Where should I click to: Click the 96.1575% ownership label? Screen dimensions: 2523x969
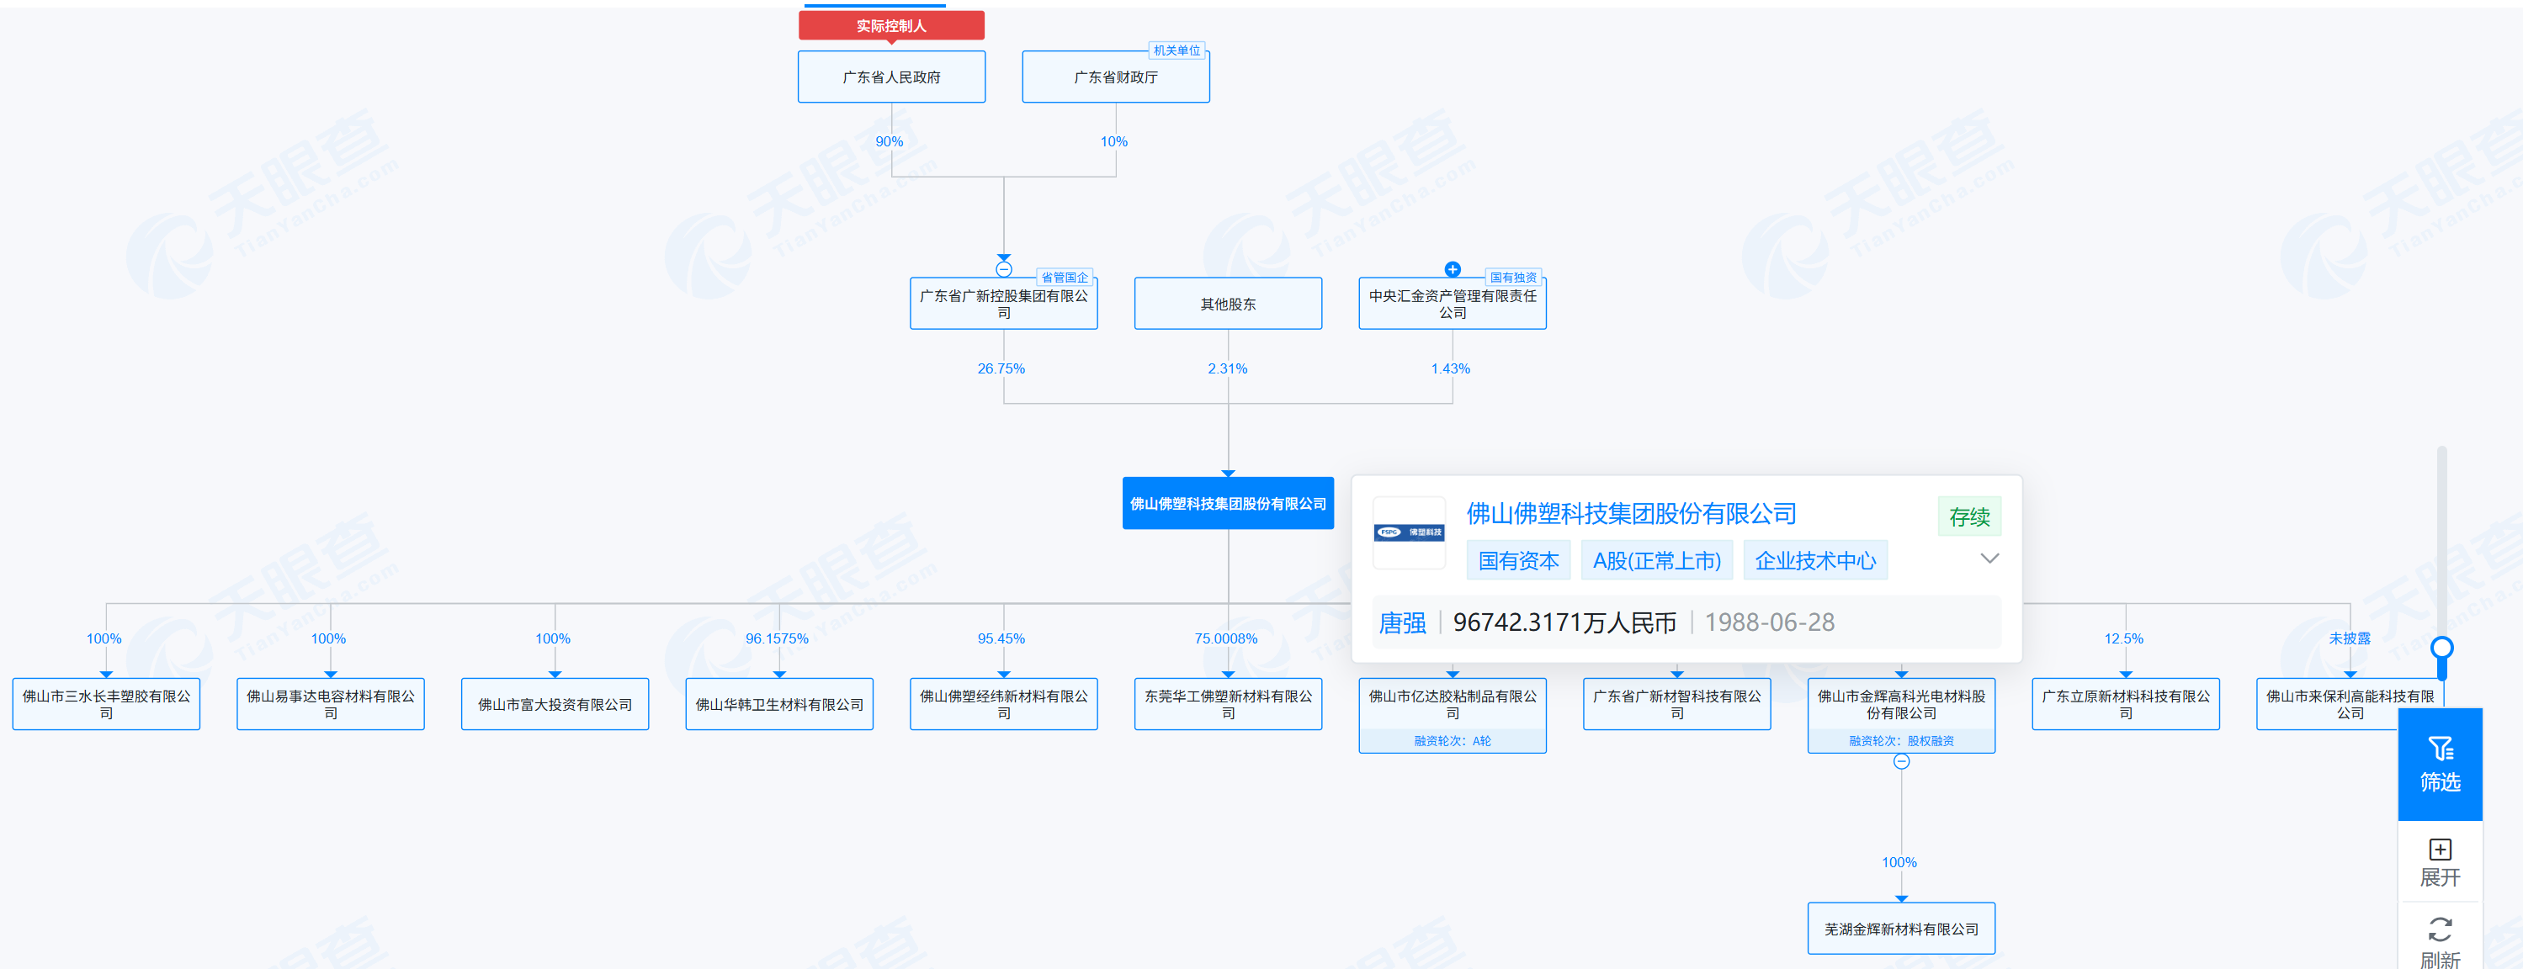pyautogui.click(x=777, y=639)
